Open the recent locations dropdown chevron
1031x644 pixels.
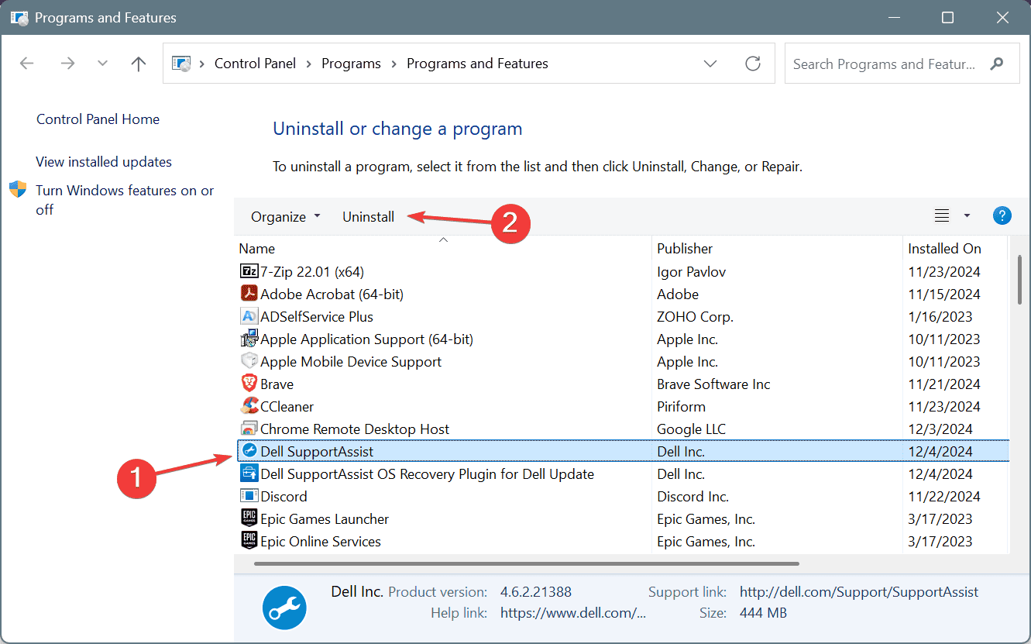tap(102, 64)
